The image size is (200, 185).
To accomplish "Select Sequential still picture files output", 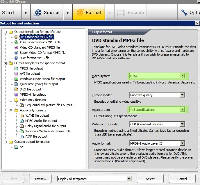I will pyautogui.click(x=49, y=105).
